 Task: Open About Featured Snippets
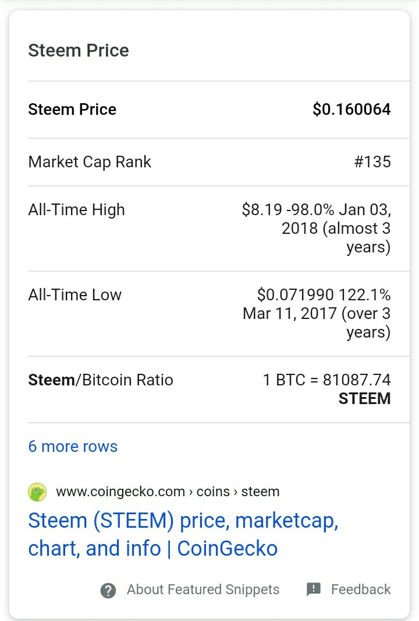203,590
